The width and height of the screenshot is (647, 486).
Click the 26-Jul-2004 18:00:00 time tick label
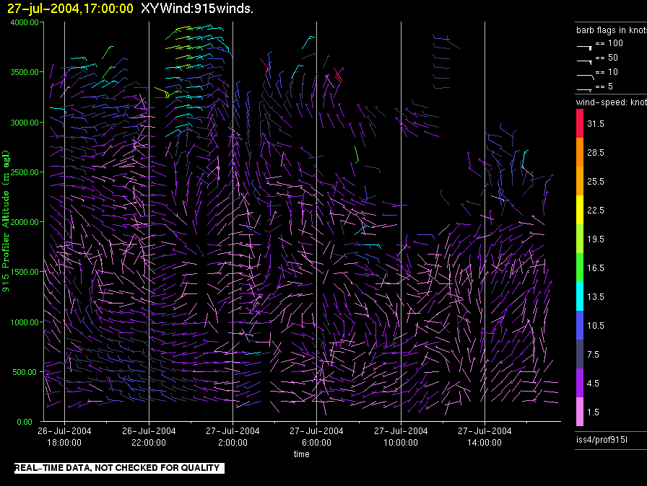point(64,436)
